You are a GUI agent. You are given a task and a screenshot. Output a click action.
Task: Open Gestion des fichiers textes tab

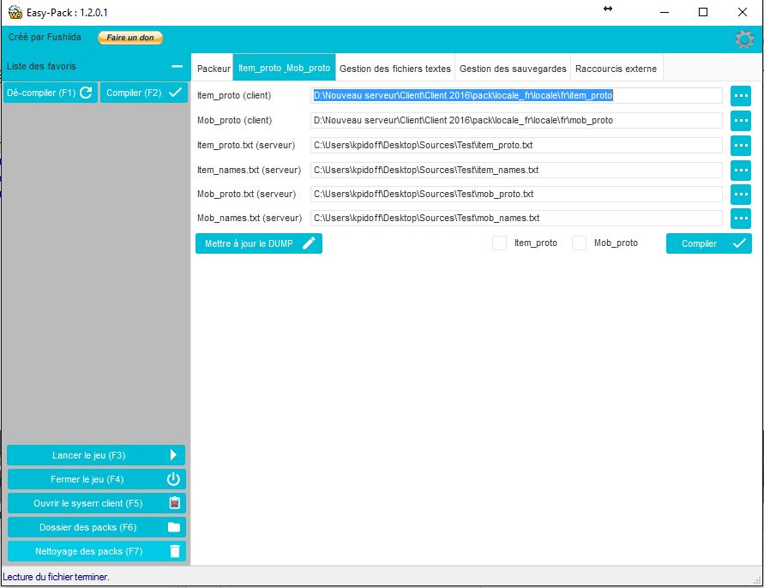pos(395,69)
